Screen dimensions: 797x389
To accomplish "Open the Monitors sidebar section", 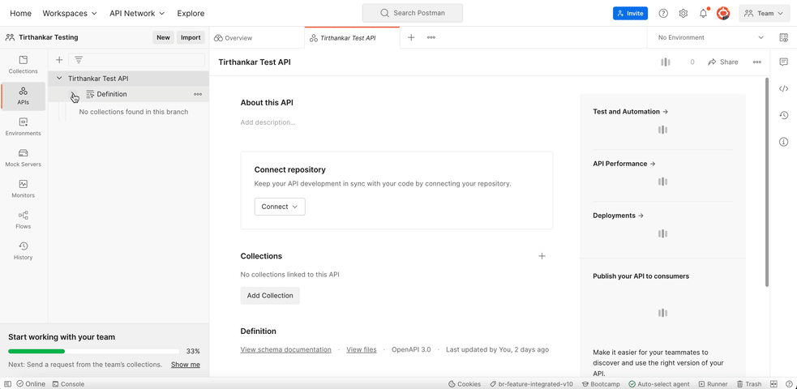I will click(x=23, y=188).
